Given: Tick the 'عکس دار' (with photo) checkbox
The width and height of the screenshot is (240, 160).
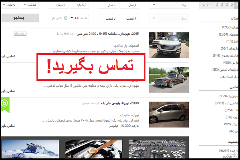Looking at the screenshot, I should point(66,18).
